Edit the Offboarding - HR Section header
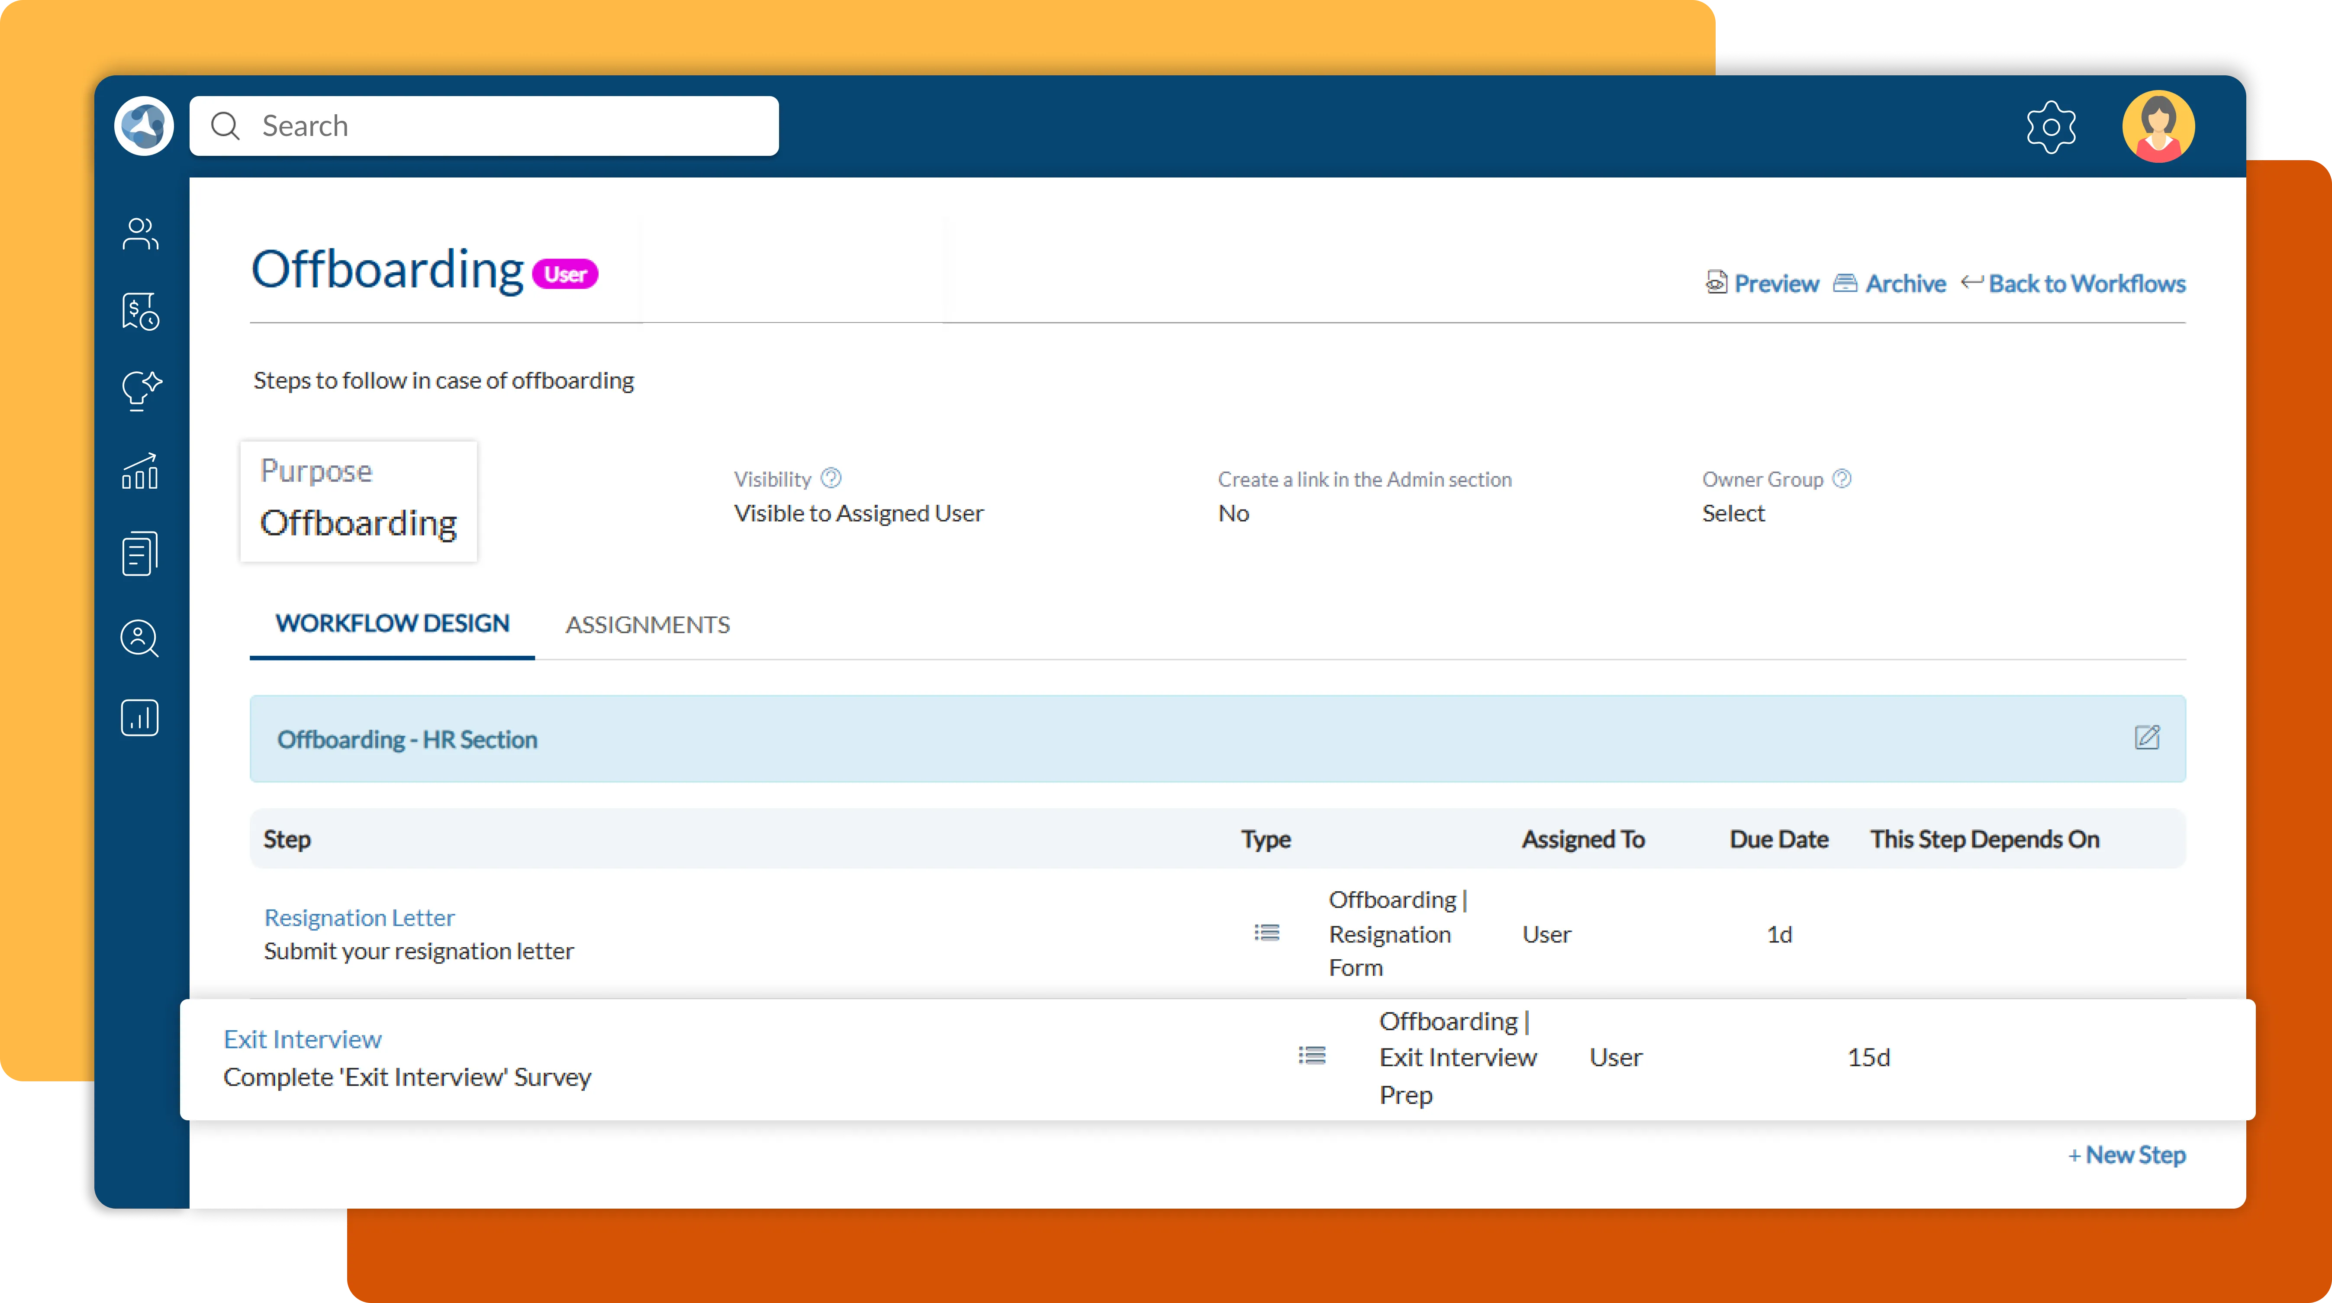 tap(2146, 737)
